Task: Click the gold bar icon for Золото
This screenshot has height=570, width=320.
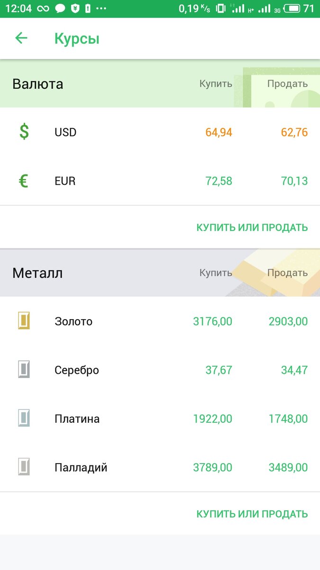Action: 24,321
